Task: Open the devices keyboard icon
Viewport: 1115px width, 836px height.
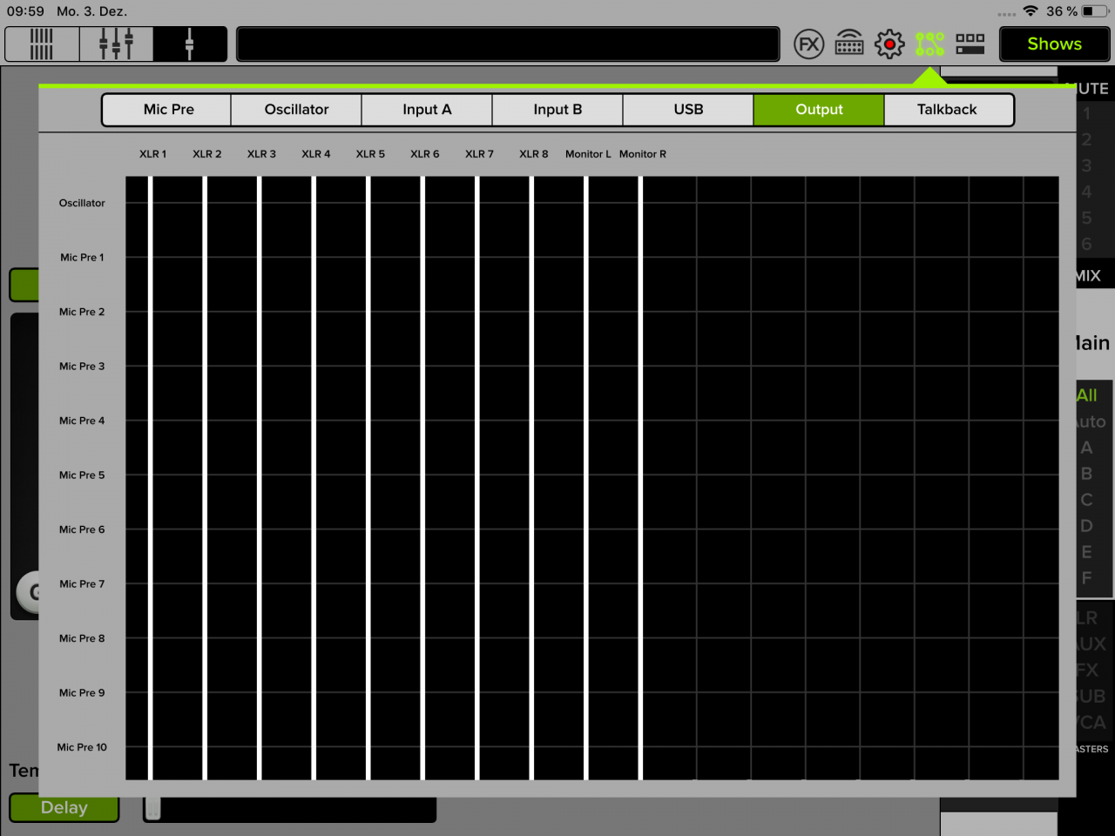Action: 849,44
